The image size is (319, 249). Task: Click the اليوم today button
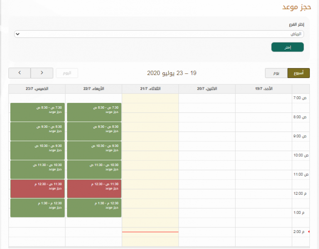67,73
